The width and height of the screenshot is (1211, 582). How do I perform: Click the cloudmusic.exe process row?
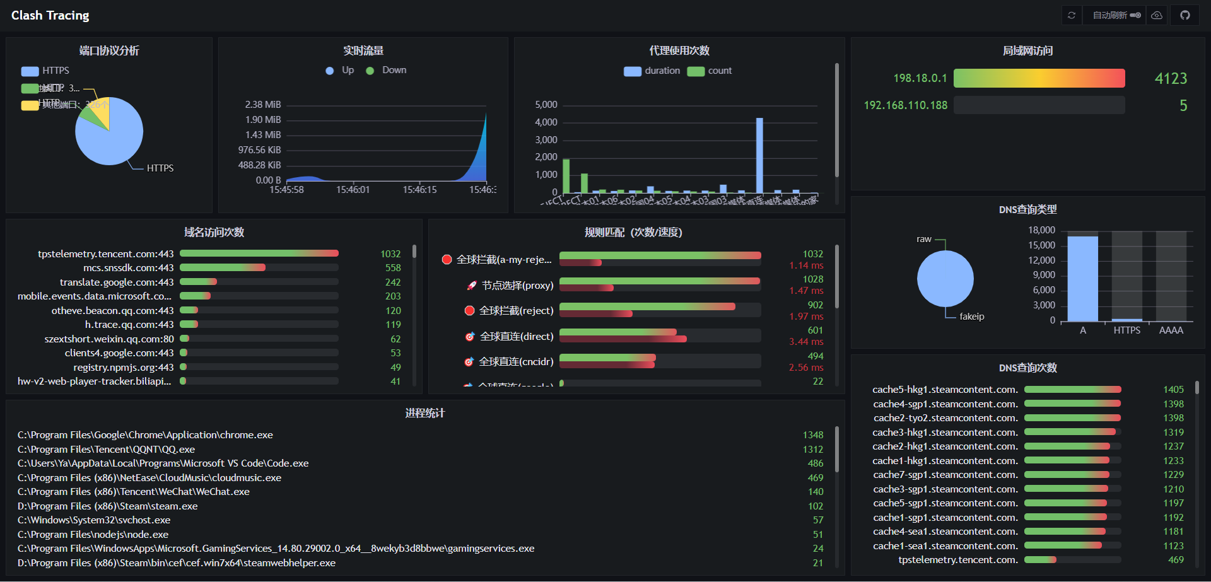(x=421, y=477)
